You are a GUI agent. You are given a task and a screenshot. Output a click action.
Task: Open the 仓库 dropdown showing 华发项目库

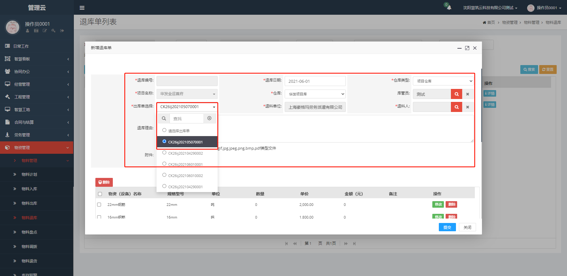click(315, 94)
